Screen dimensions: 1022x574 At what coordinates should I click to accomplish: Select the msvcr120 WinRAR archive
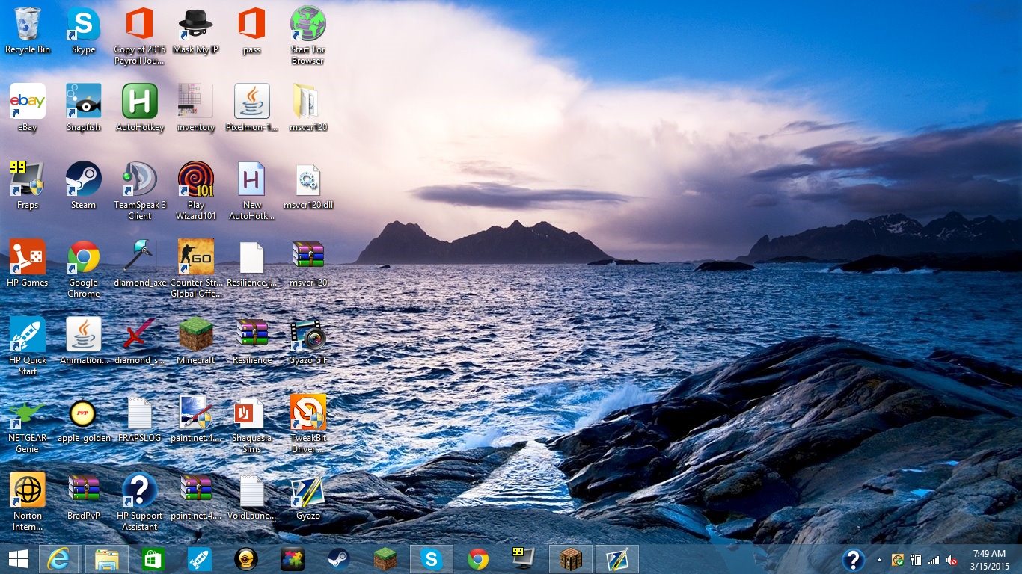click(308, 263)
